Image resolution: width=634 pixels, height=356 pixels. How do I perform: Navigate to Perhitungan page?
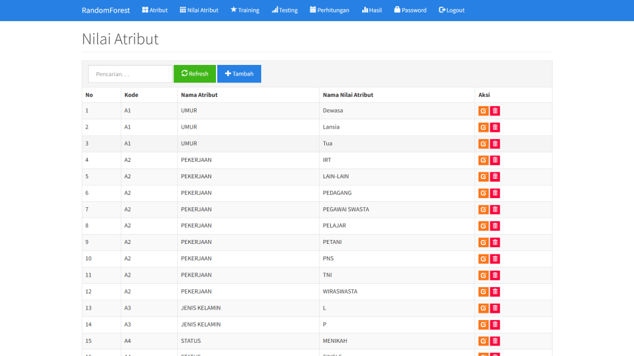tap(329, 10)
